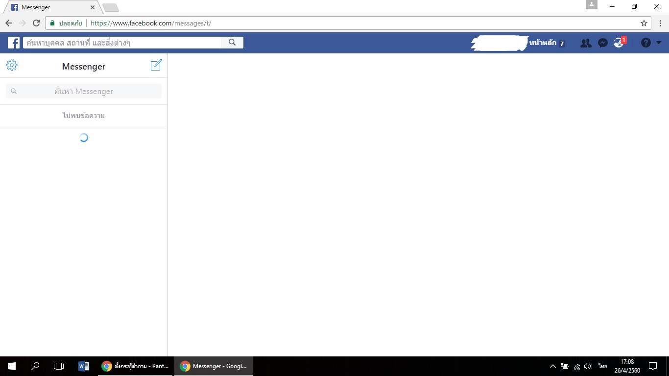Screen dimensions: 669x376
Task: Click the home badge showing 7
Action: [562, 44]
